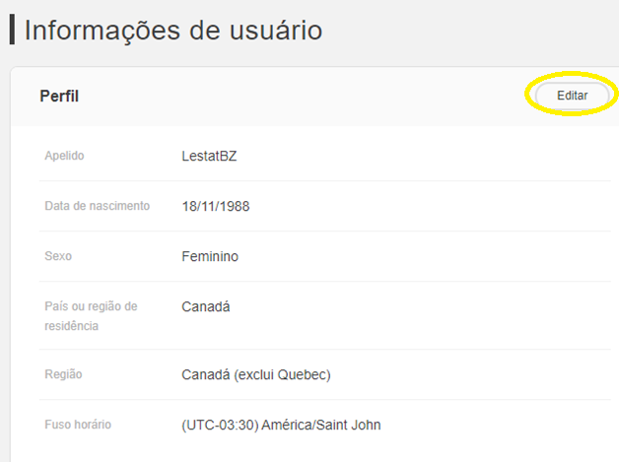Select the birth date 18/11/1988

point(217,206)
